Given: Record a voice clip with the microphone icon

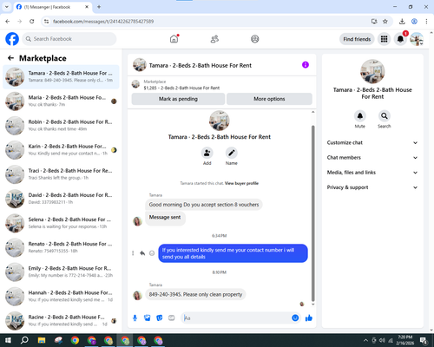Looking at the screenshot, I should click(x=135, y=318).
